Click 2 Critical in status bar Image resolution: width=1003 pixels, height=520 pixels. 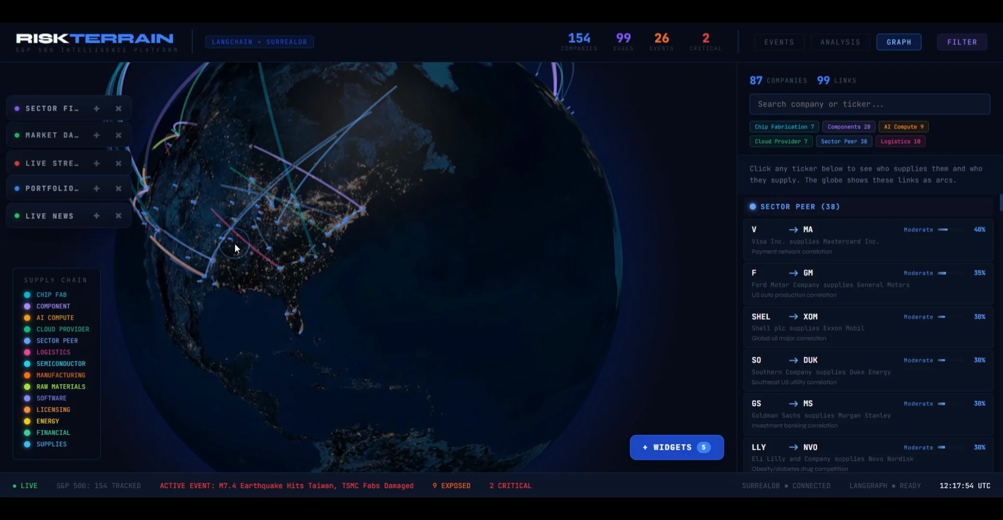[x=511, y=486]
